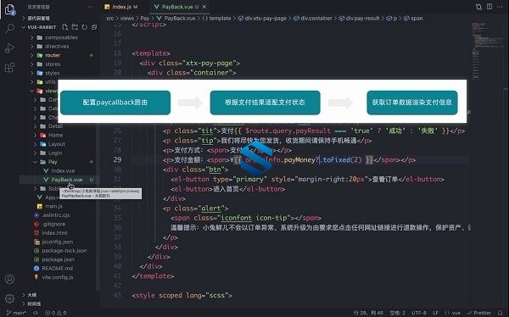Image resolution: width=509 pixels, height=317 pixels.
Task: Open .gitignore file
Action: 53,224
